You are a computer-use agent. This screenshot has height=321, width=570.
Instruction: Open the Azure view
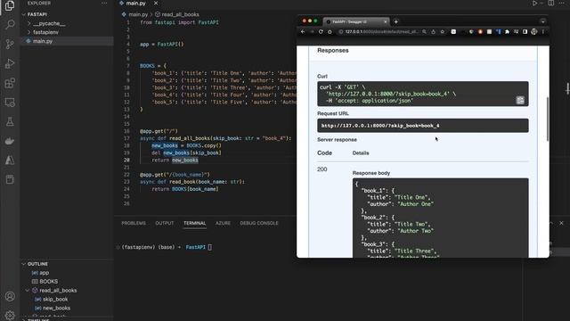tap(10, 160)
